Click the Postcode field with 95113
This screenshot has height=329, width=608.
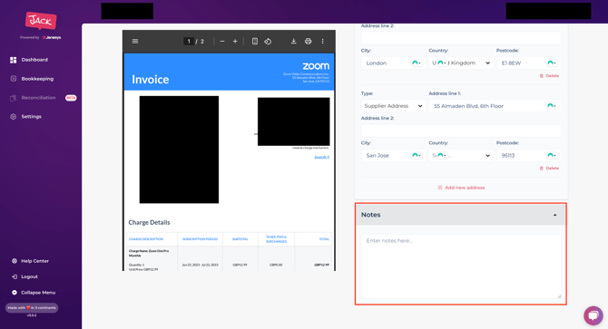pyautogui.click(x=528, y=156)
